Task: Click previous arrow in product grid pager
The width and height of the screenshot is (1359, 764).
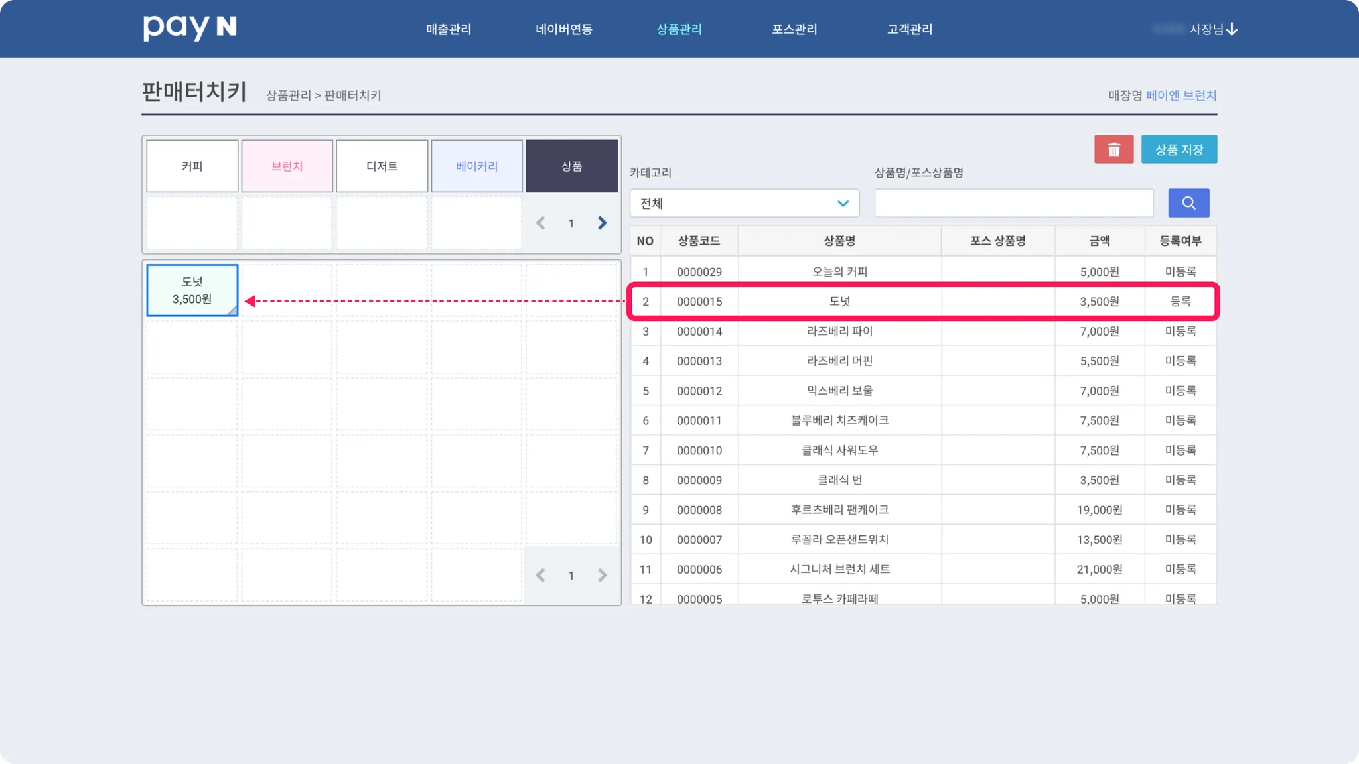Action: tap(541, 575)
